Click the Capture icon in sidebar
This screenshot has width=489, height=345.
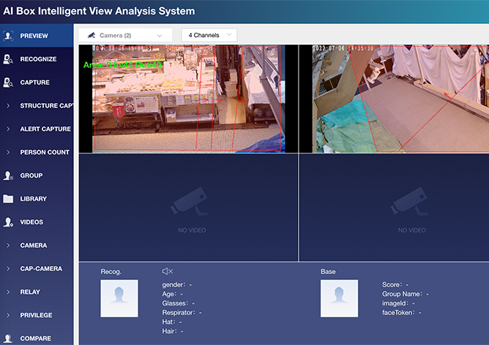tap(8, 83)
